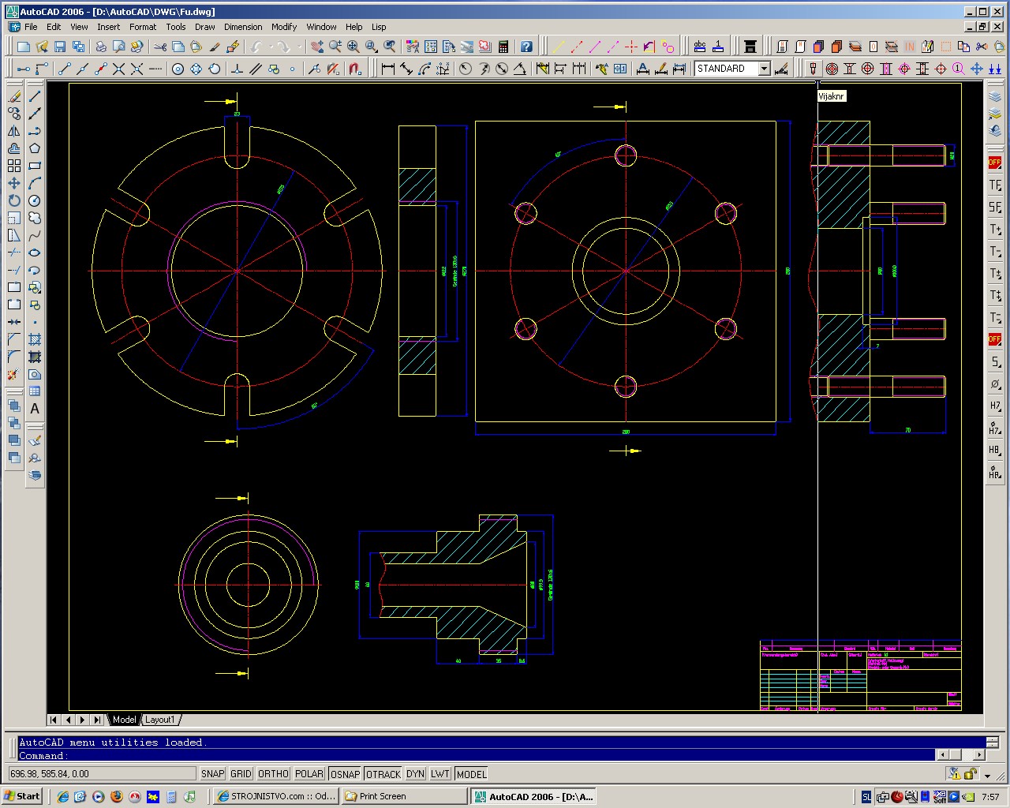
Task: Open the Undo history dropdown arrow
Action: pyautogui.click(x=271, y=47)
